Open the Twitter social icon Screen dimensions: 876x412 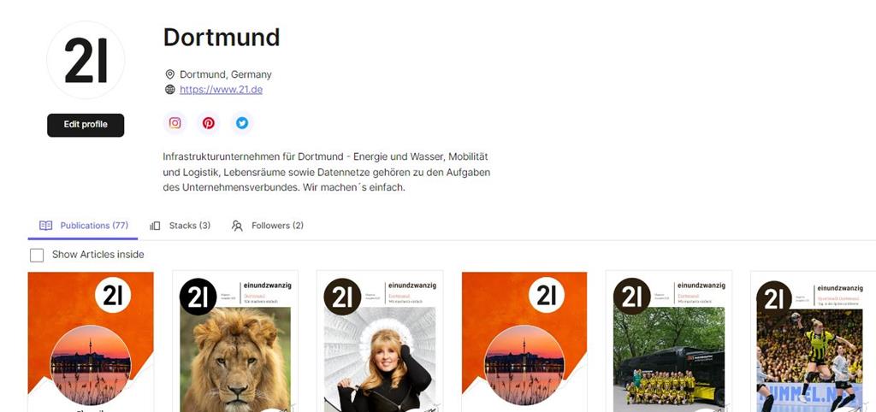(x=242, y=123)
